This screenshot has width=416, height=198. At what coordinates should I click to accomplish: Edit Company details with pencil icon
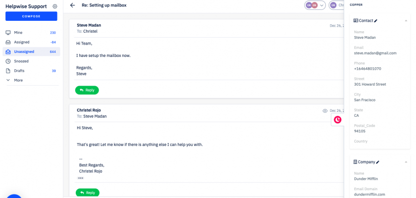(x=378, y=162)
